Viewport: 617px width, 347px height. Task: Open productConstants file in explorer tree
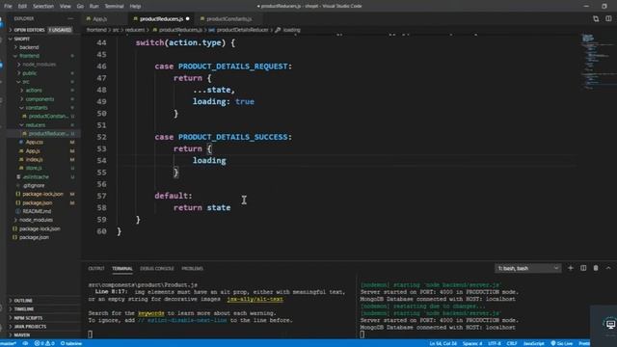coord(48,117)
